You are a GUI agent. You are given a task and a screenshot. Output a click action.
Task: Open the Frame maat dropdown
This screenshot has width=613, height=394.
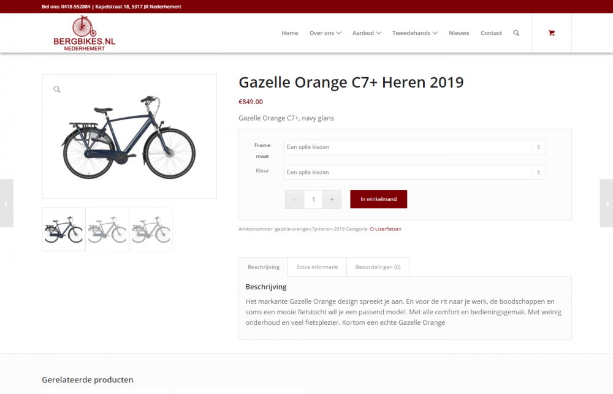tap(415, 147)
